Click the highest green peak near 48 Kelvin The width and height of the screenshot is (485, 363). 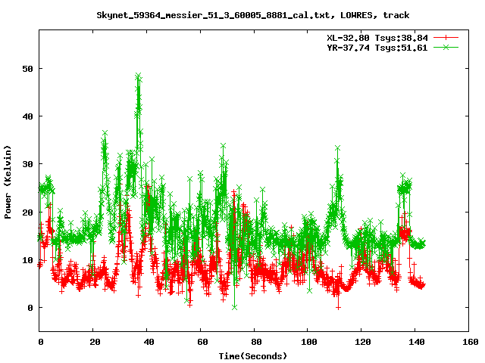point(138,76)
